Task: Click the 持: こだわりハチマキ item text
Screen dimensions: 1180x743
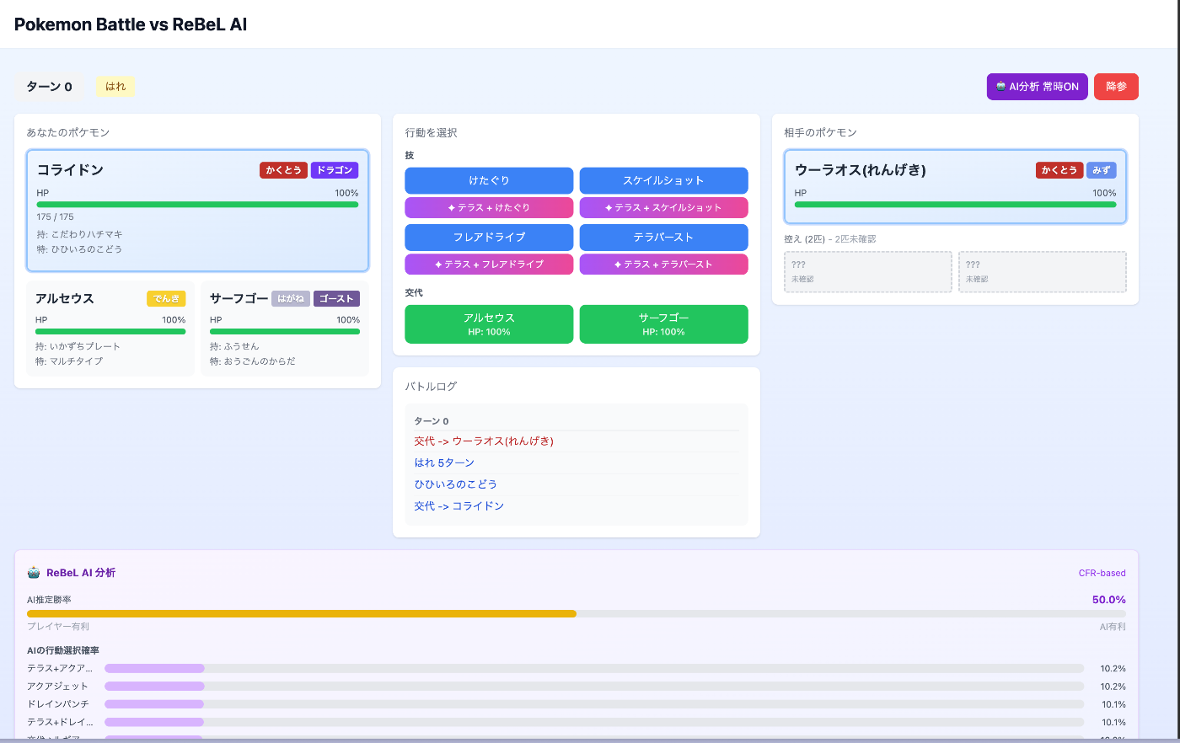Action: tap(79, 234)
